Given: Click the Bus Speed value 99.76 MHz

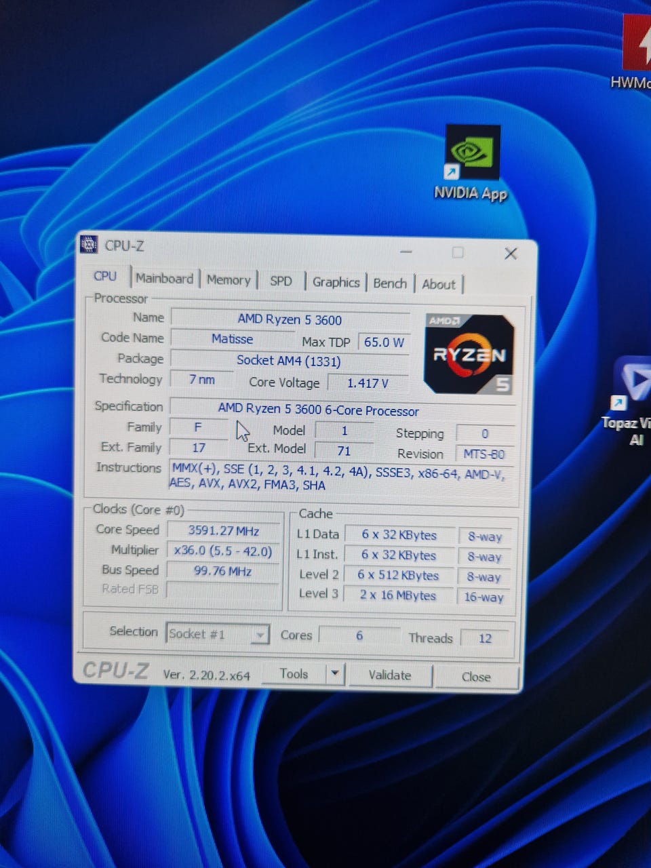Looking at the screenshot, I should [x=222, y=571].
